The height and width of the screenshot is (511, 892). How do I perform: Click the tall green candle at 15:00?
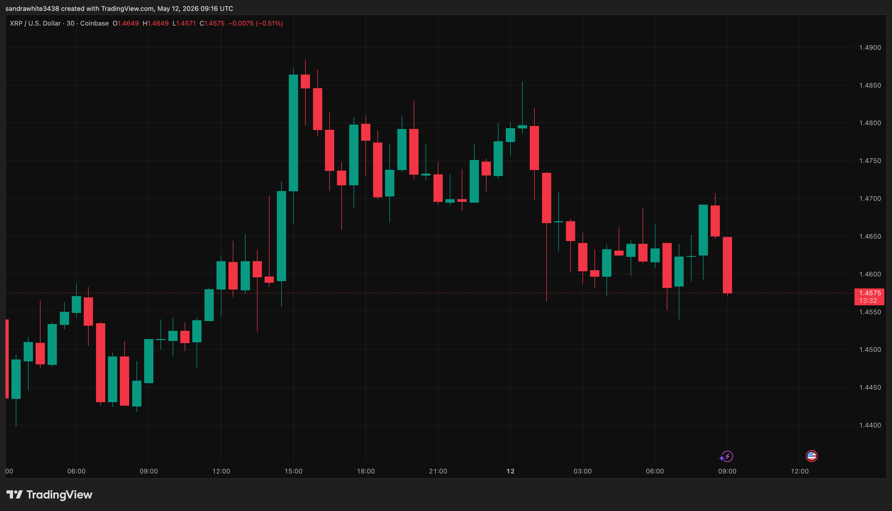click(x=293, y=133)
